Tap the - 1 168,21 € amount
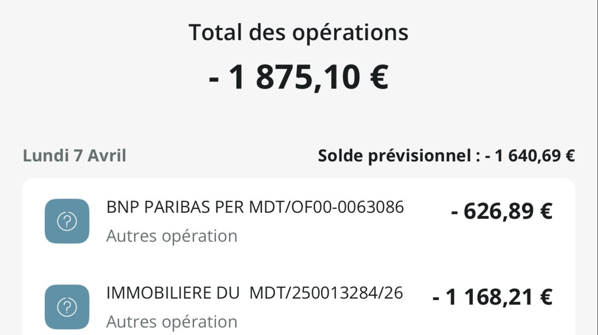The width and height of the screenshot is (598, 335). coord(492,297)
